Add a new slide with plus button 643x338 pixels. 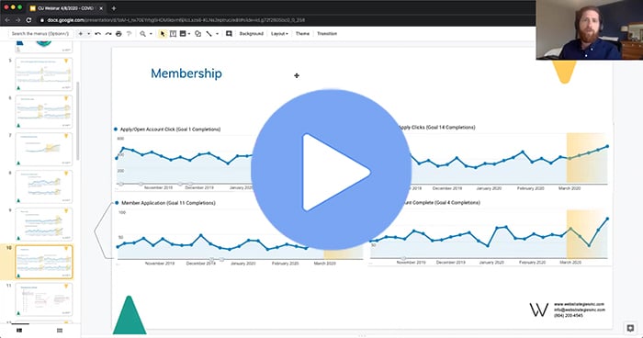tap(81, 34)
